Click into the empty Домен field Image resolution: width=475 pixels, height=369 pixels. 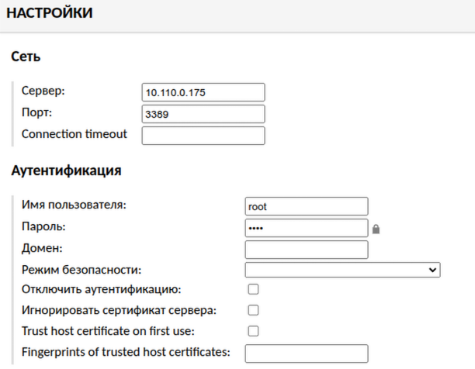point(306,250)
